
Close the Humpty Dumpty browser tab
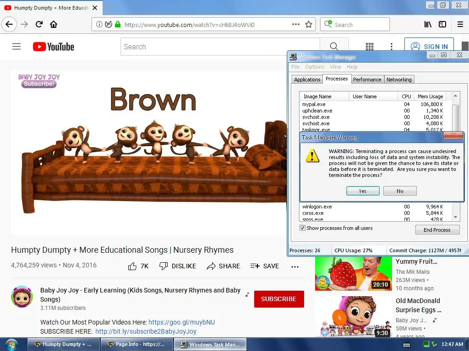click(x=95, y=8)
